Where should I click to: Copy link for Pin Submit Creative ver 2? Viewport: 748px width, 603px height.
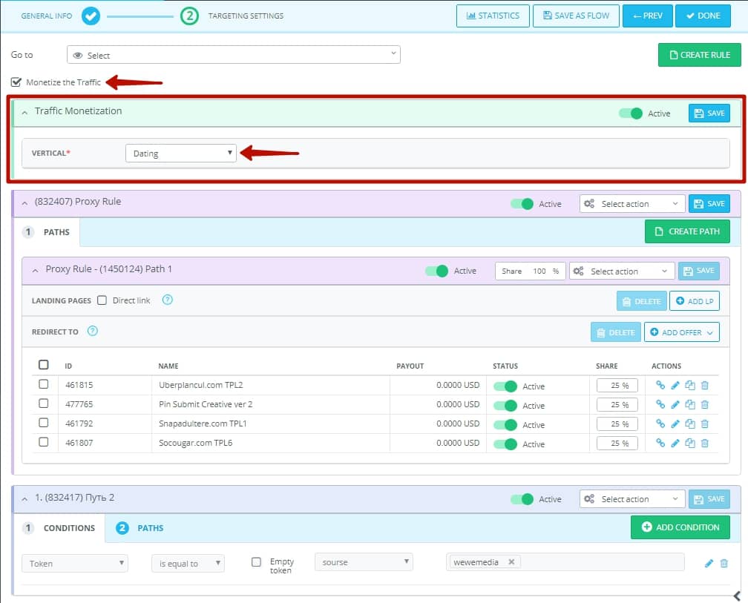[x=660, y=404]
